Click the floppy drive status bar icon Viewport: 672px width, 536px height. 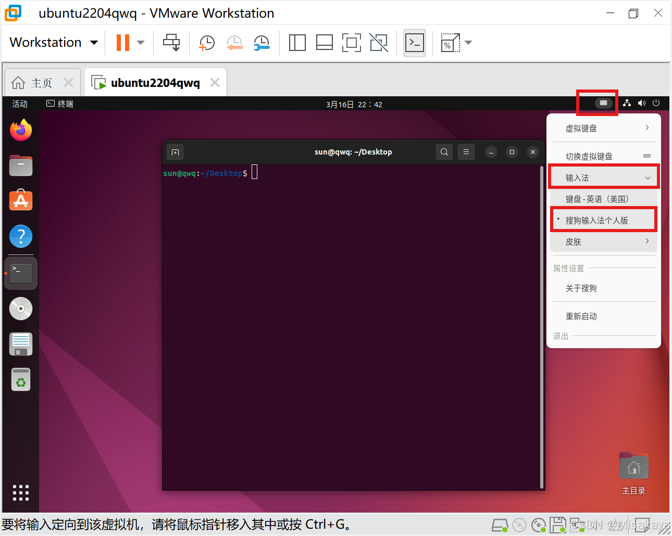(558, 525)
